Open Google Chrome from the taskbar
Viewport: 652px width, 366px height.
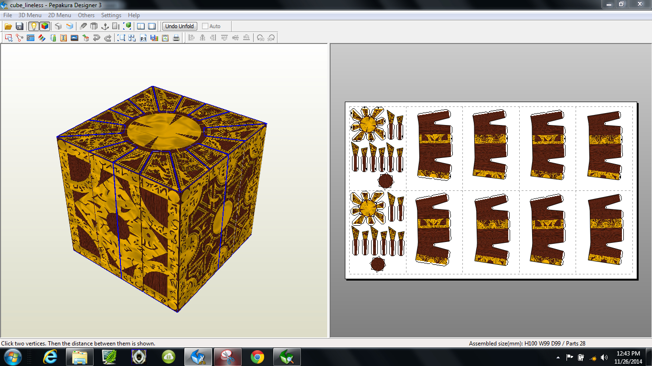[x=257, y=357]
